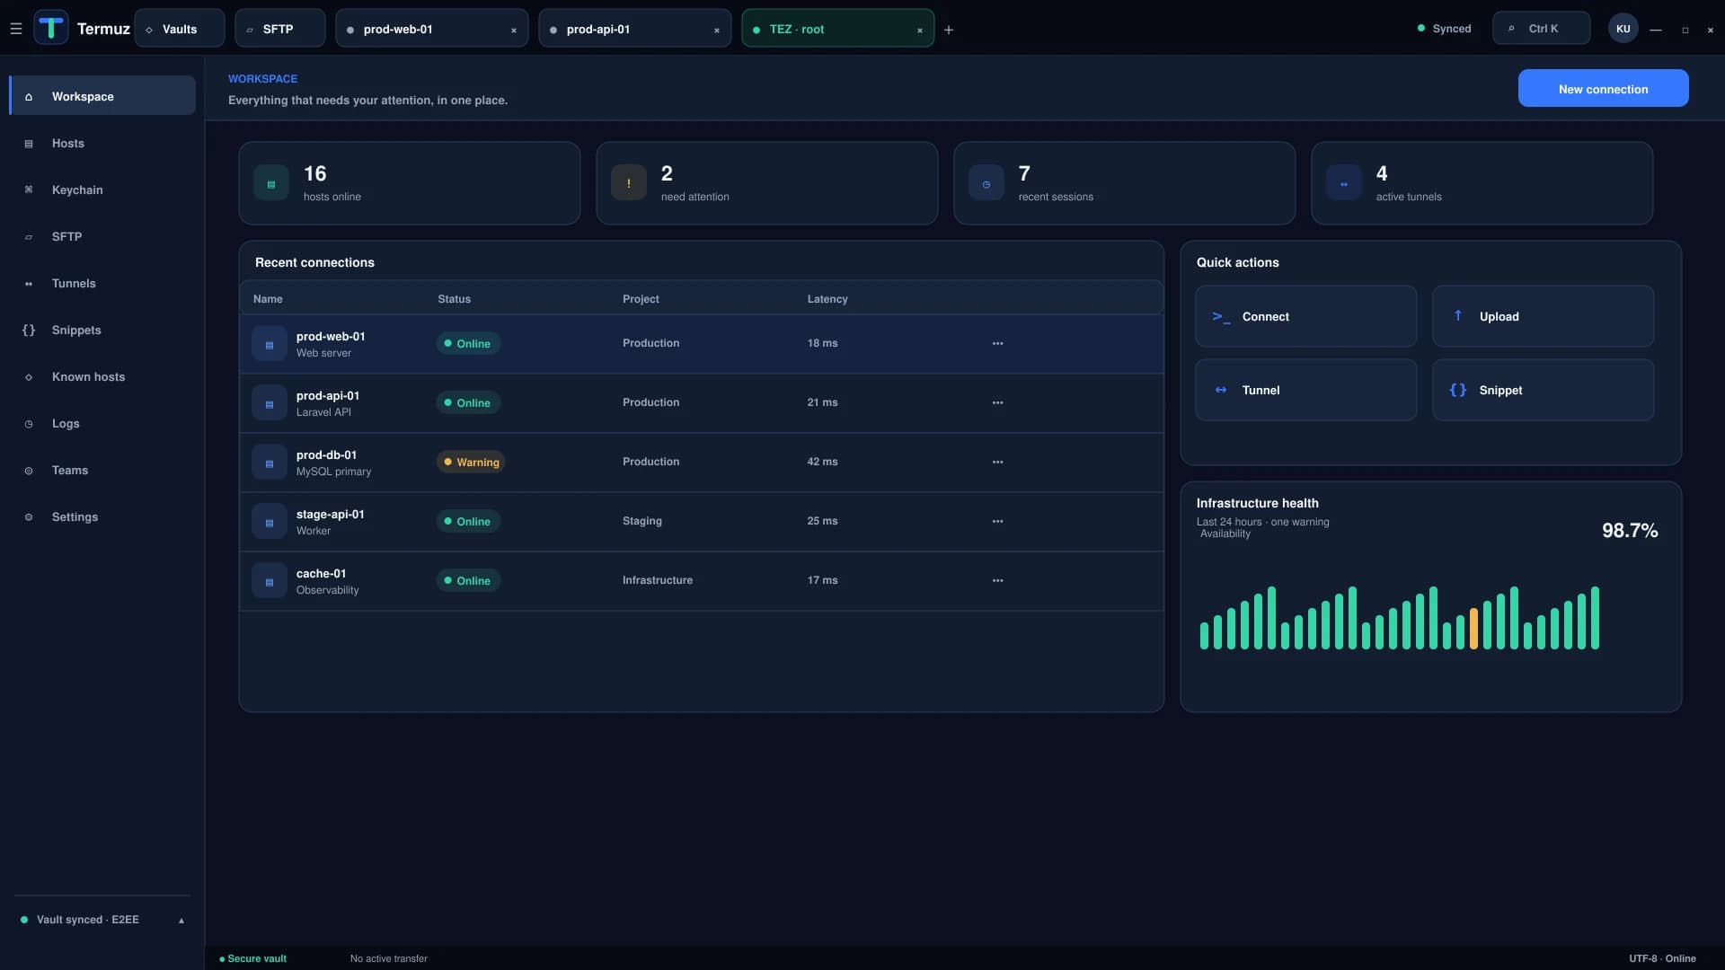Open Hosts in the sidebar
Image resolution: width=1725 pixels, height=970 pixels.
[x=102, y=143]
